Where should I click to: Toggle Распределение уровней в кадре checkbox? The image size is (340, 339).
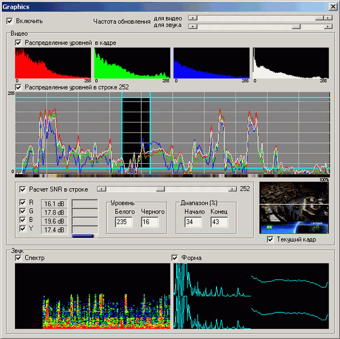pyautogui.click(x=19, y=43)
